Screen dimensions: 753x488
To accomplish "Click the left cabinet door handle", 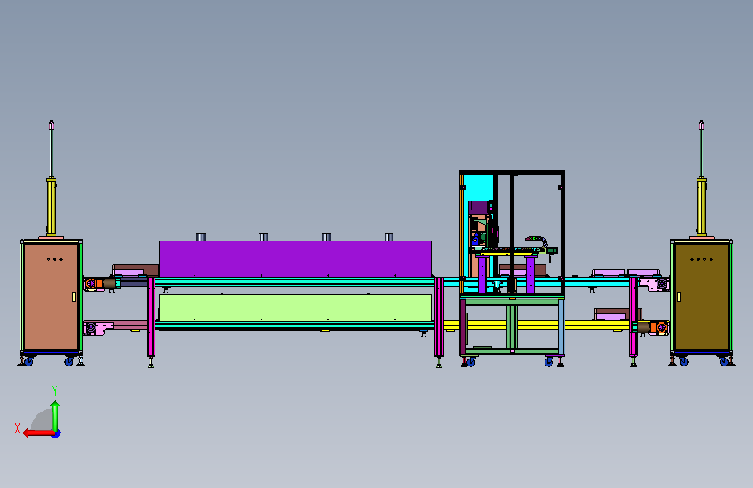I will [74, 297].
